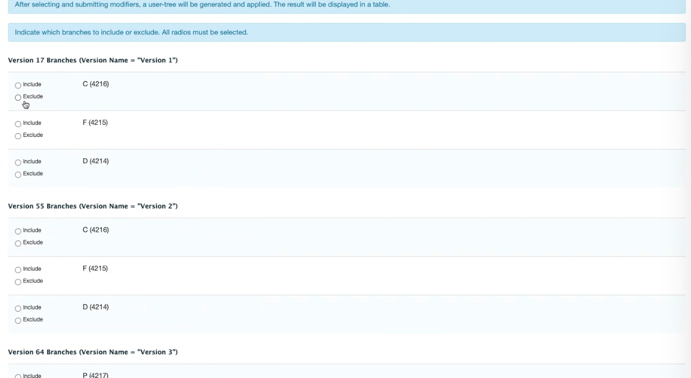This screenshot has width=691, height=378.
Task: Select Include for branch C in Version 55
Action: (18, 231)
